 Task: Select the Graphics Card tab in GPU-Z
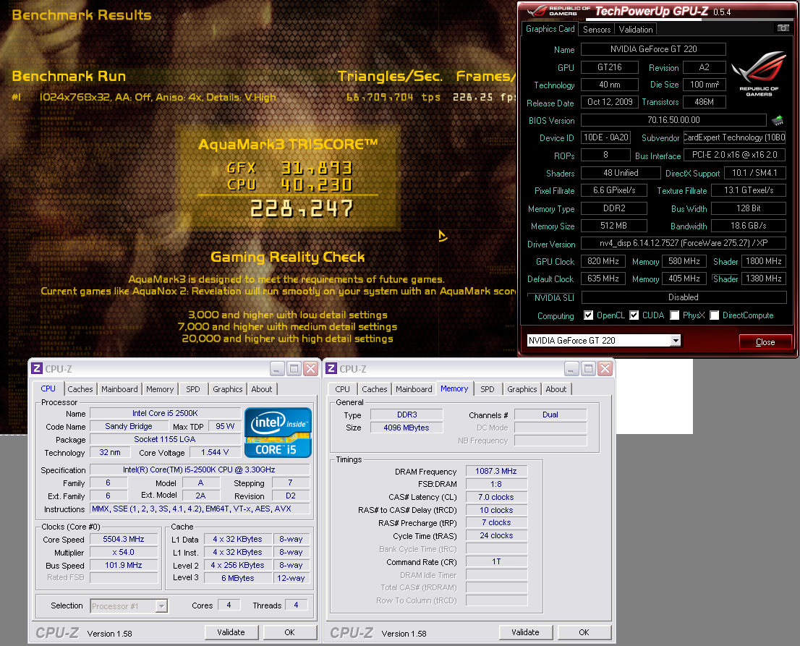tap(550, 29)
